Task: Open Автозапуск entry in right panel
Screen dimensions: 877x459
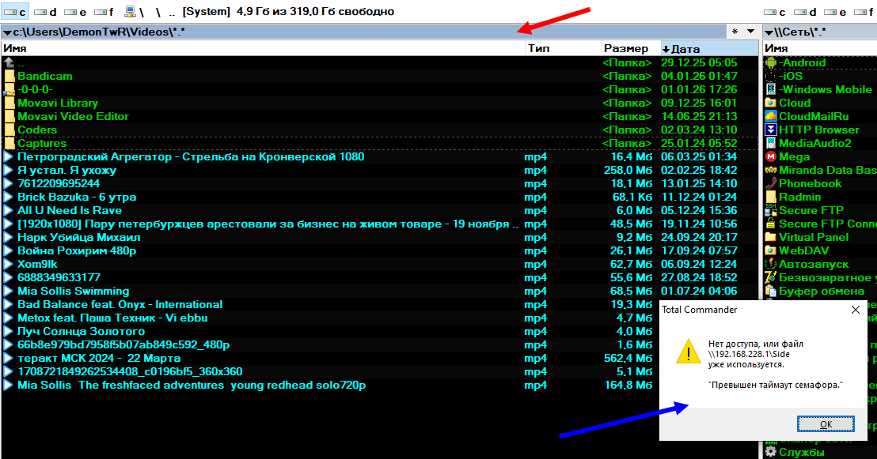Action: [814, 264]
